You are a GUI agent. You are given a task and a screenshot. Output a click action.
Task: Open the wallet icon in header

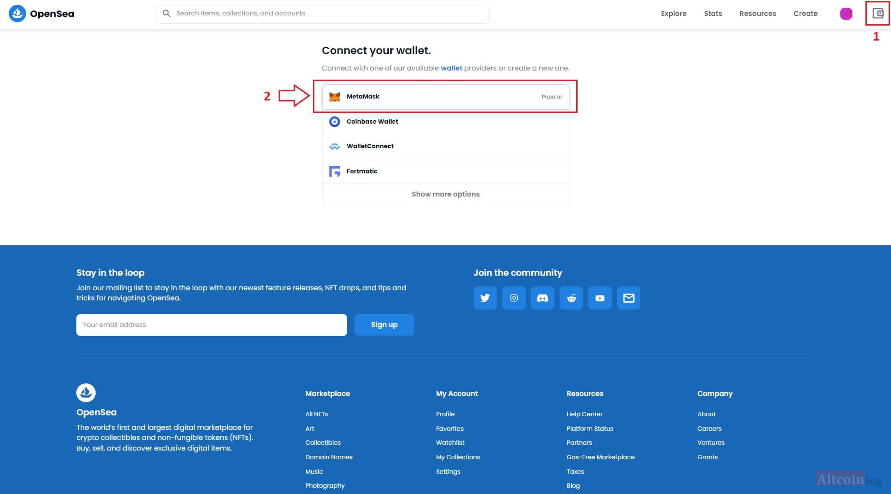click(x=878, y=14)
